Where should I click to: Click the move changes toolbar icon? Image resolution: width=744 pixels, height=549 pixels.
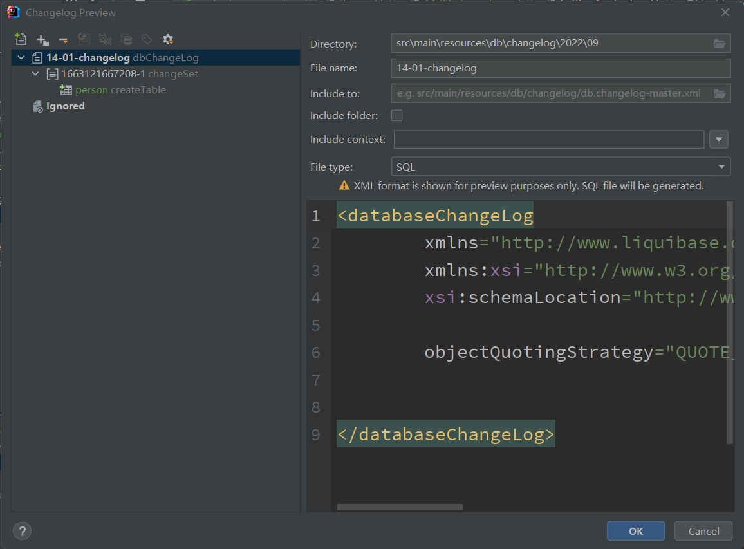[105, 39]
